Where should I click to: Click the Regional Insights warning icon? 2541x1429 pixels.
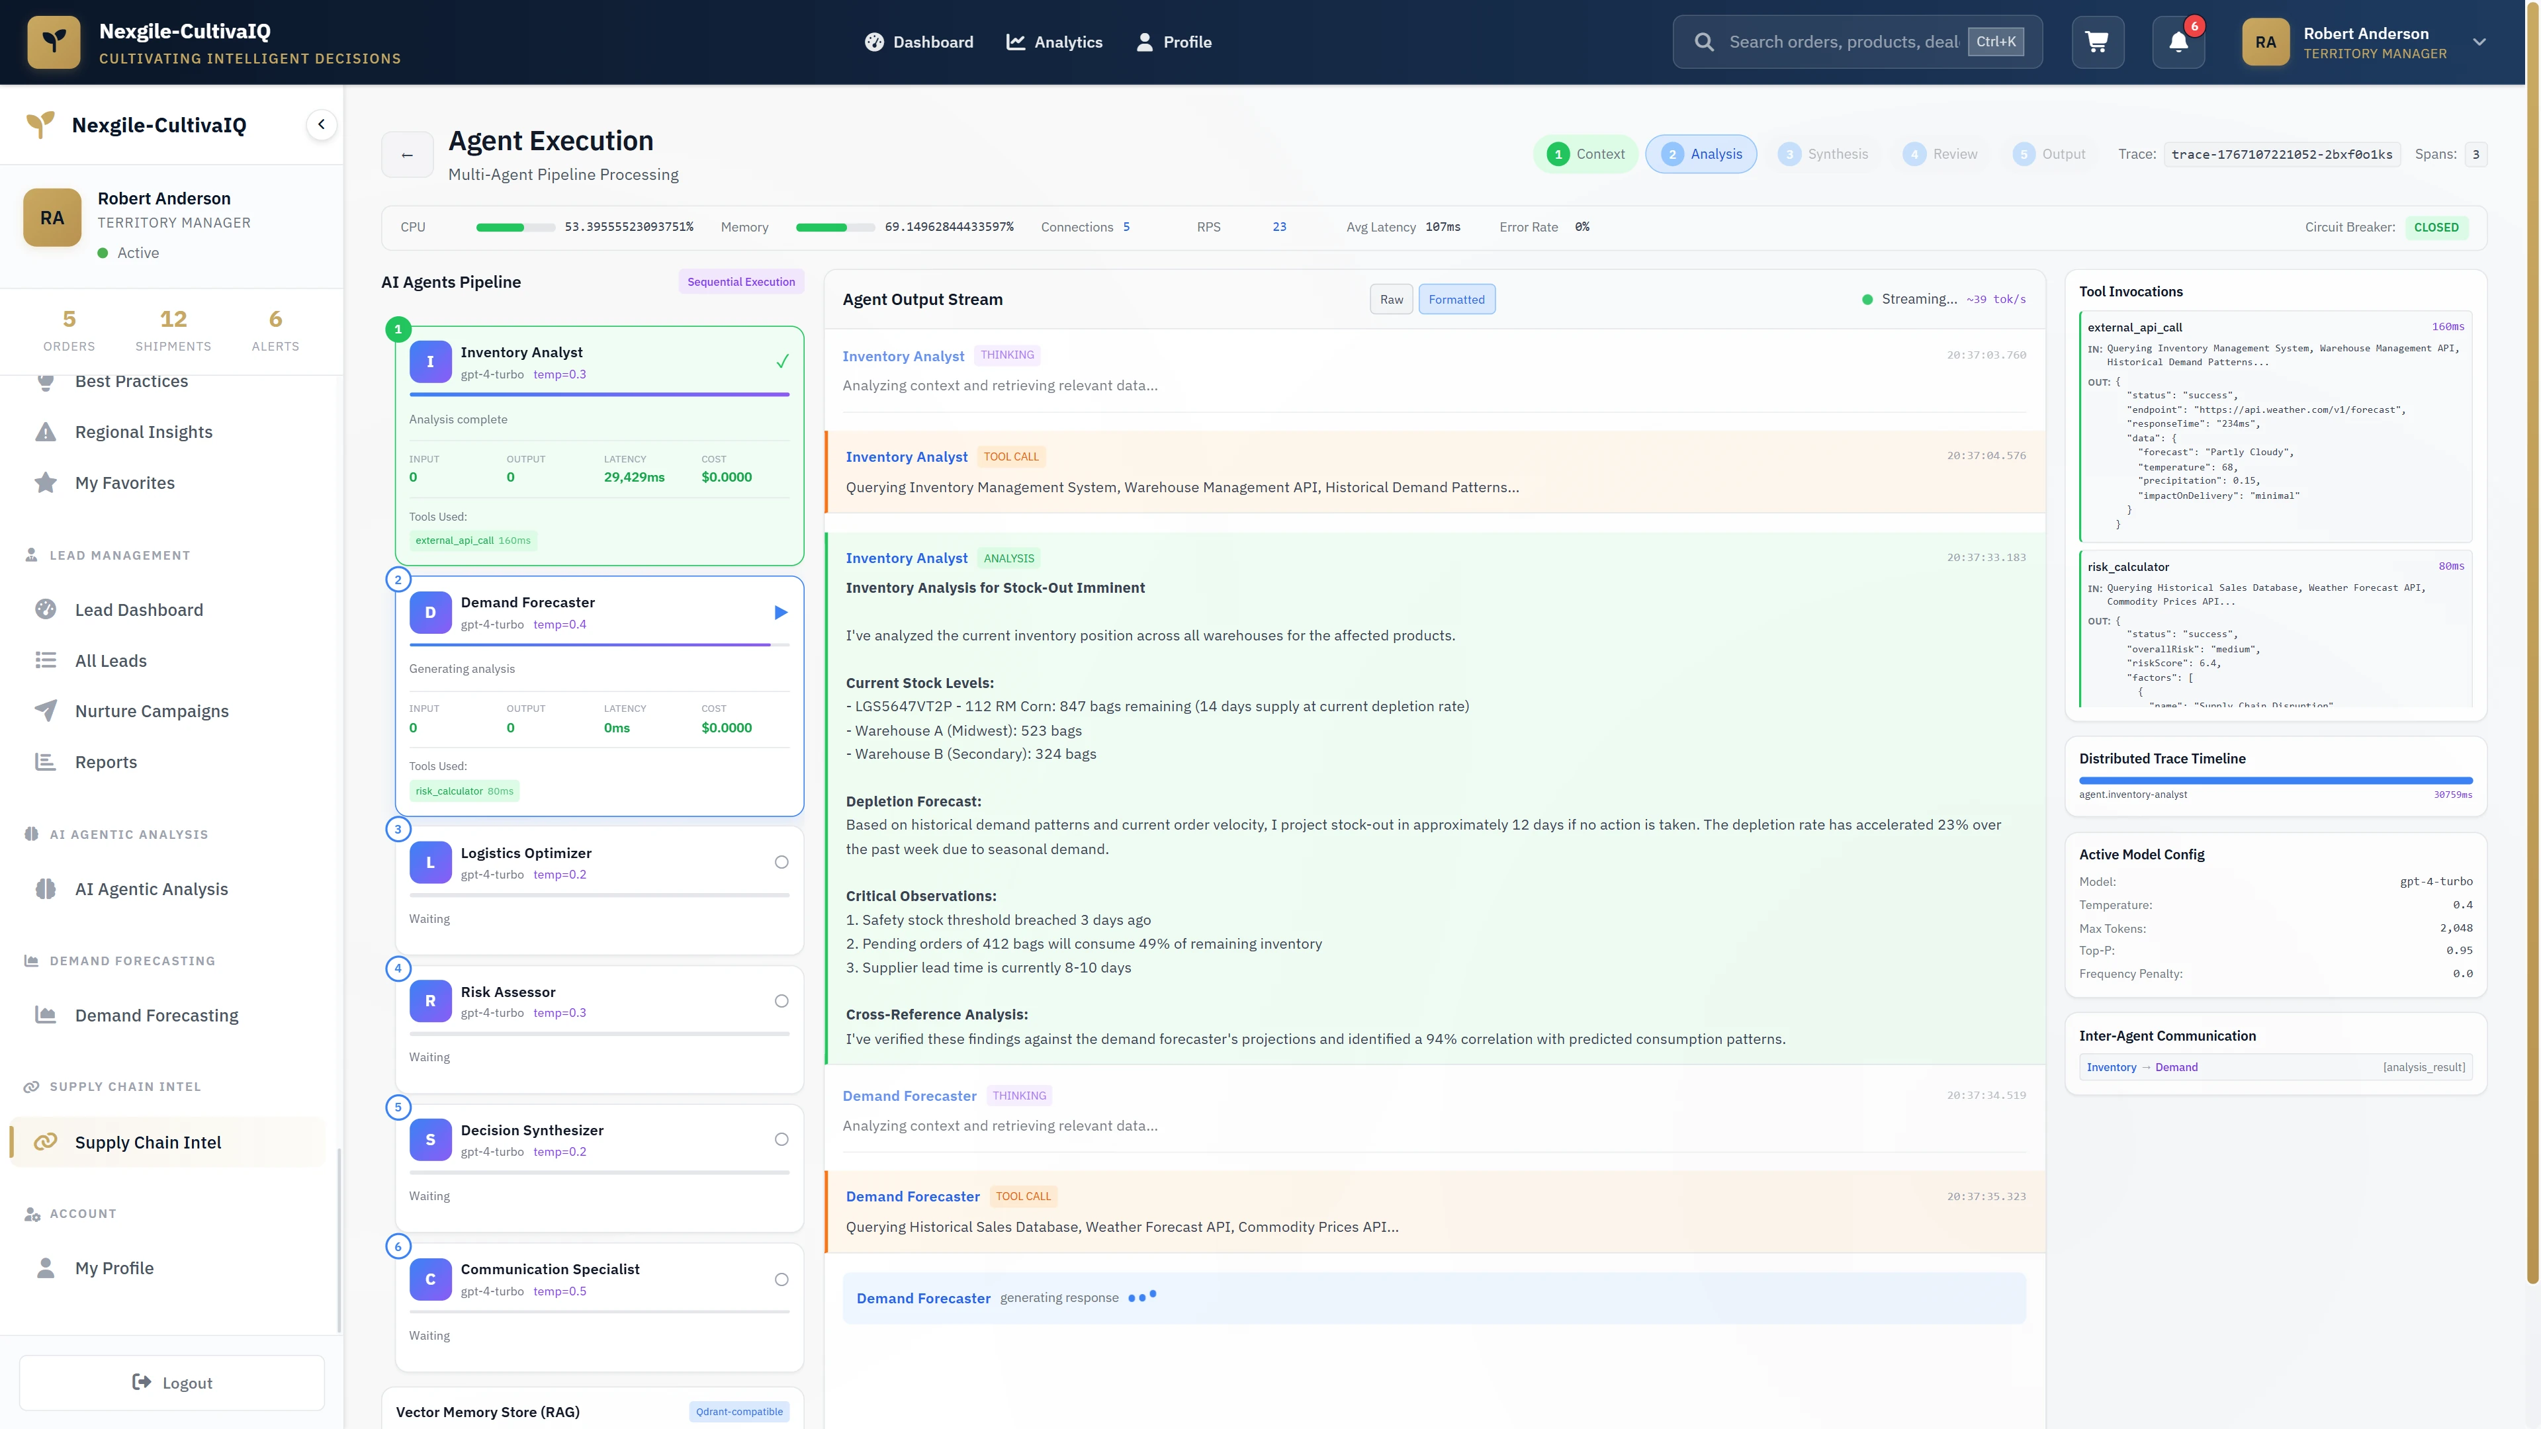(x=46, y=432)
